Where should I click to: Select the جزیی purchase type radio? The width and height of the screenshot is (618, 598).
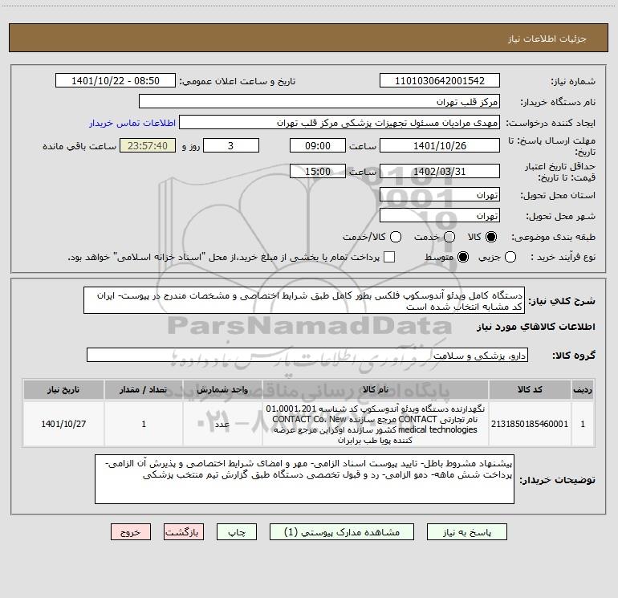[510, 257]
